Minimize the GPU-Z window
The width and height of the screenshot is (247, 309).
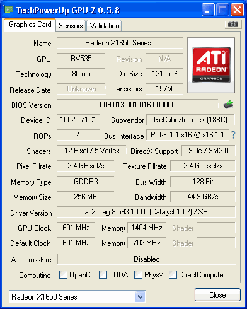pyautogui.click(x=208, y=10)
